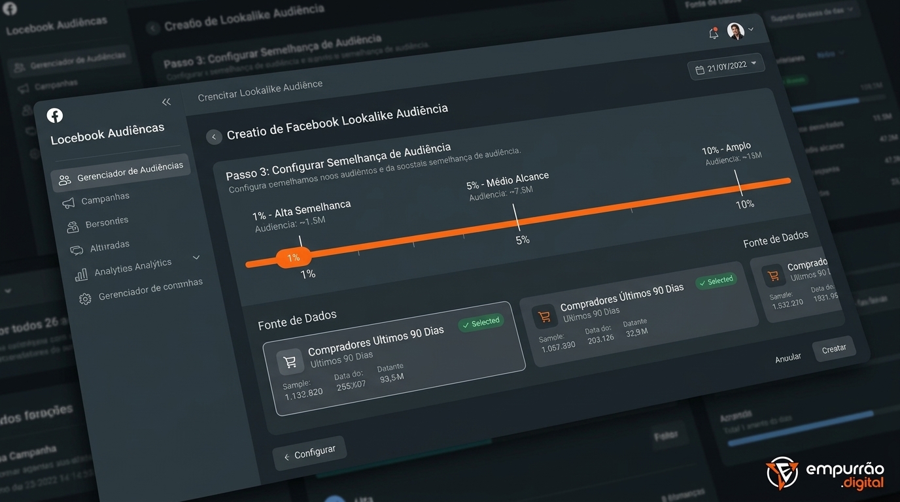Click the Facebook logo above Locebook Audiêncas
900x502 pixels.
[55, 116]
